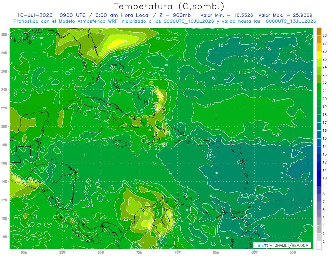
Task: Click the dark orange swatch above 28 in legend
Action: 319,31
